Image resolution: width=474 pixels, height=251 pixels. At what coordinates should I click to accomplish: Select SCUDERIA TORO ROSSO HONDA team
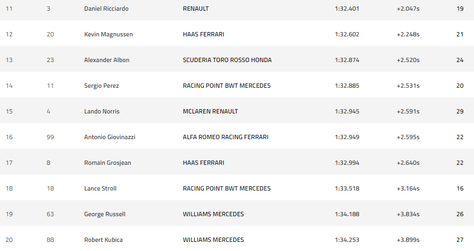(x=227, y=60)
